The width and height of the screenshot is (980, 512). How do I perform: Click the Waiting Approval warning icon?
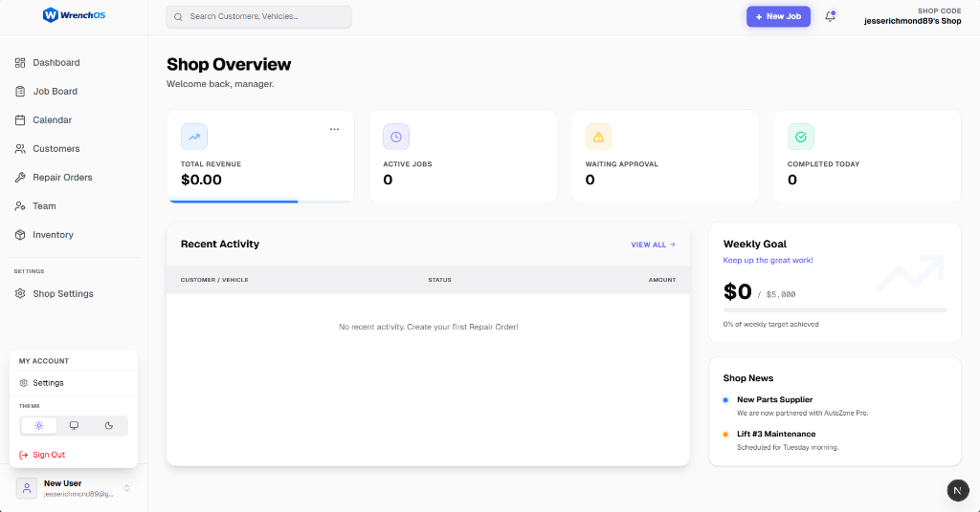[598, 137]
